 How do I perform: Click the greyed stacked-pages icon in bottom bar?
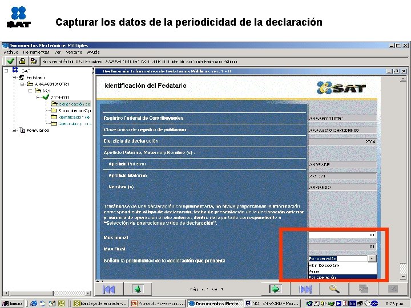tap(364, 289)
